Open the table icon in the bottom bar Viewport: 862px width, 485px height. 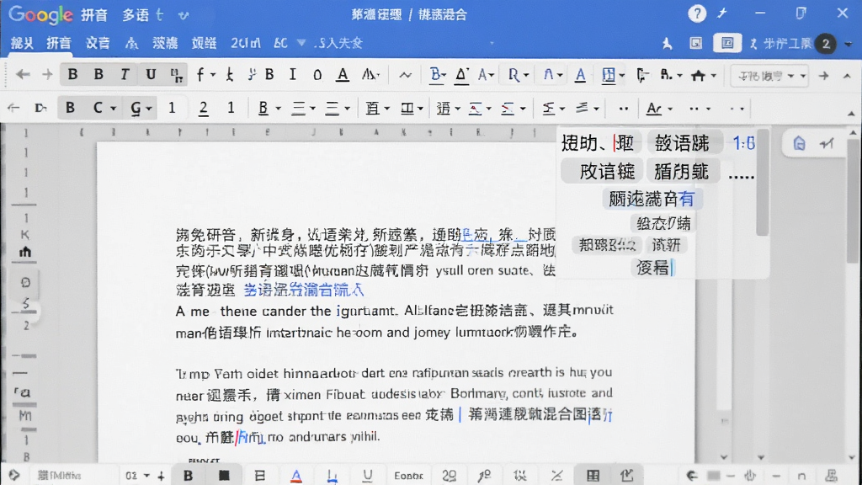tap(593, 475)
